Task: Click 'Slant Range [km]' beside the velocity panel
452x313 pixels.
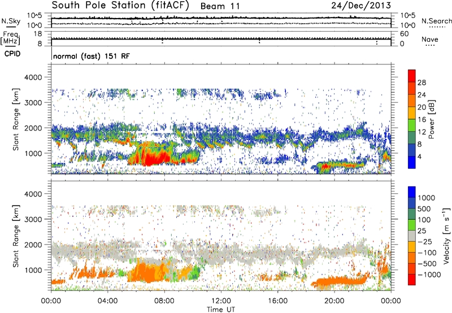Action: 16,236
